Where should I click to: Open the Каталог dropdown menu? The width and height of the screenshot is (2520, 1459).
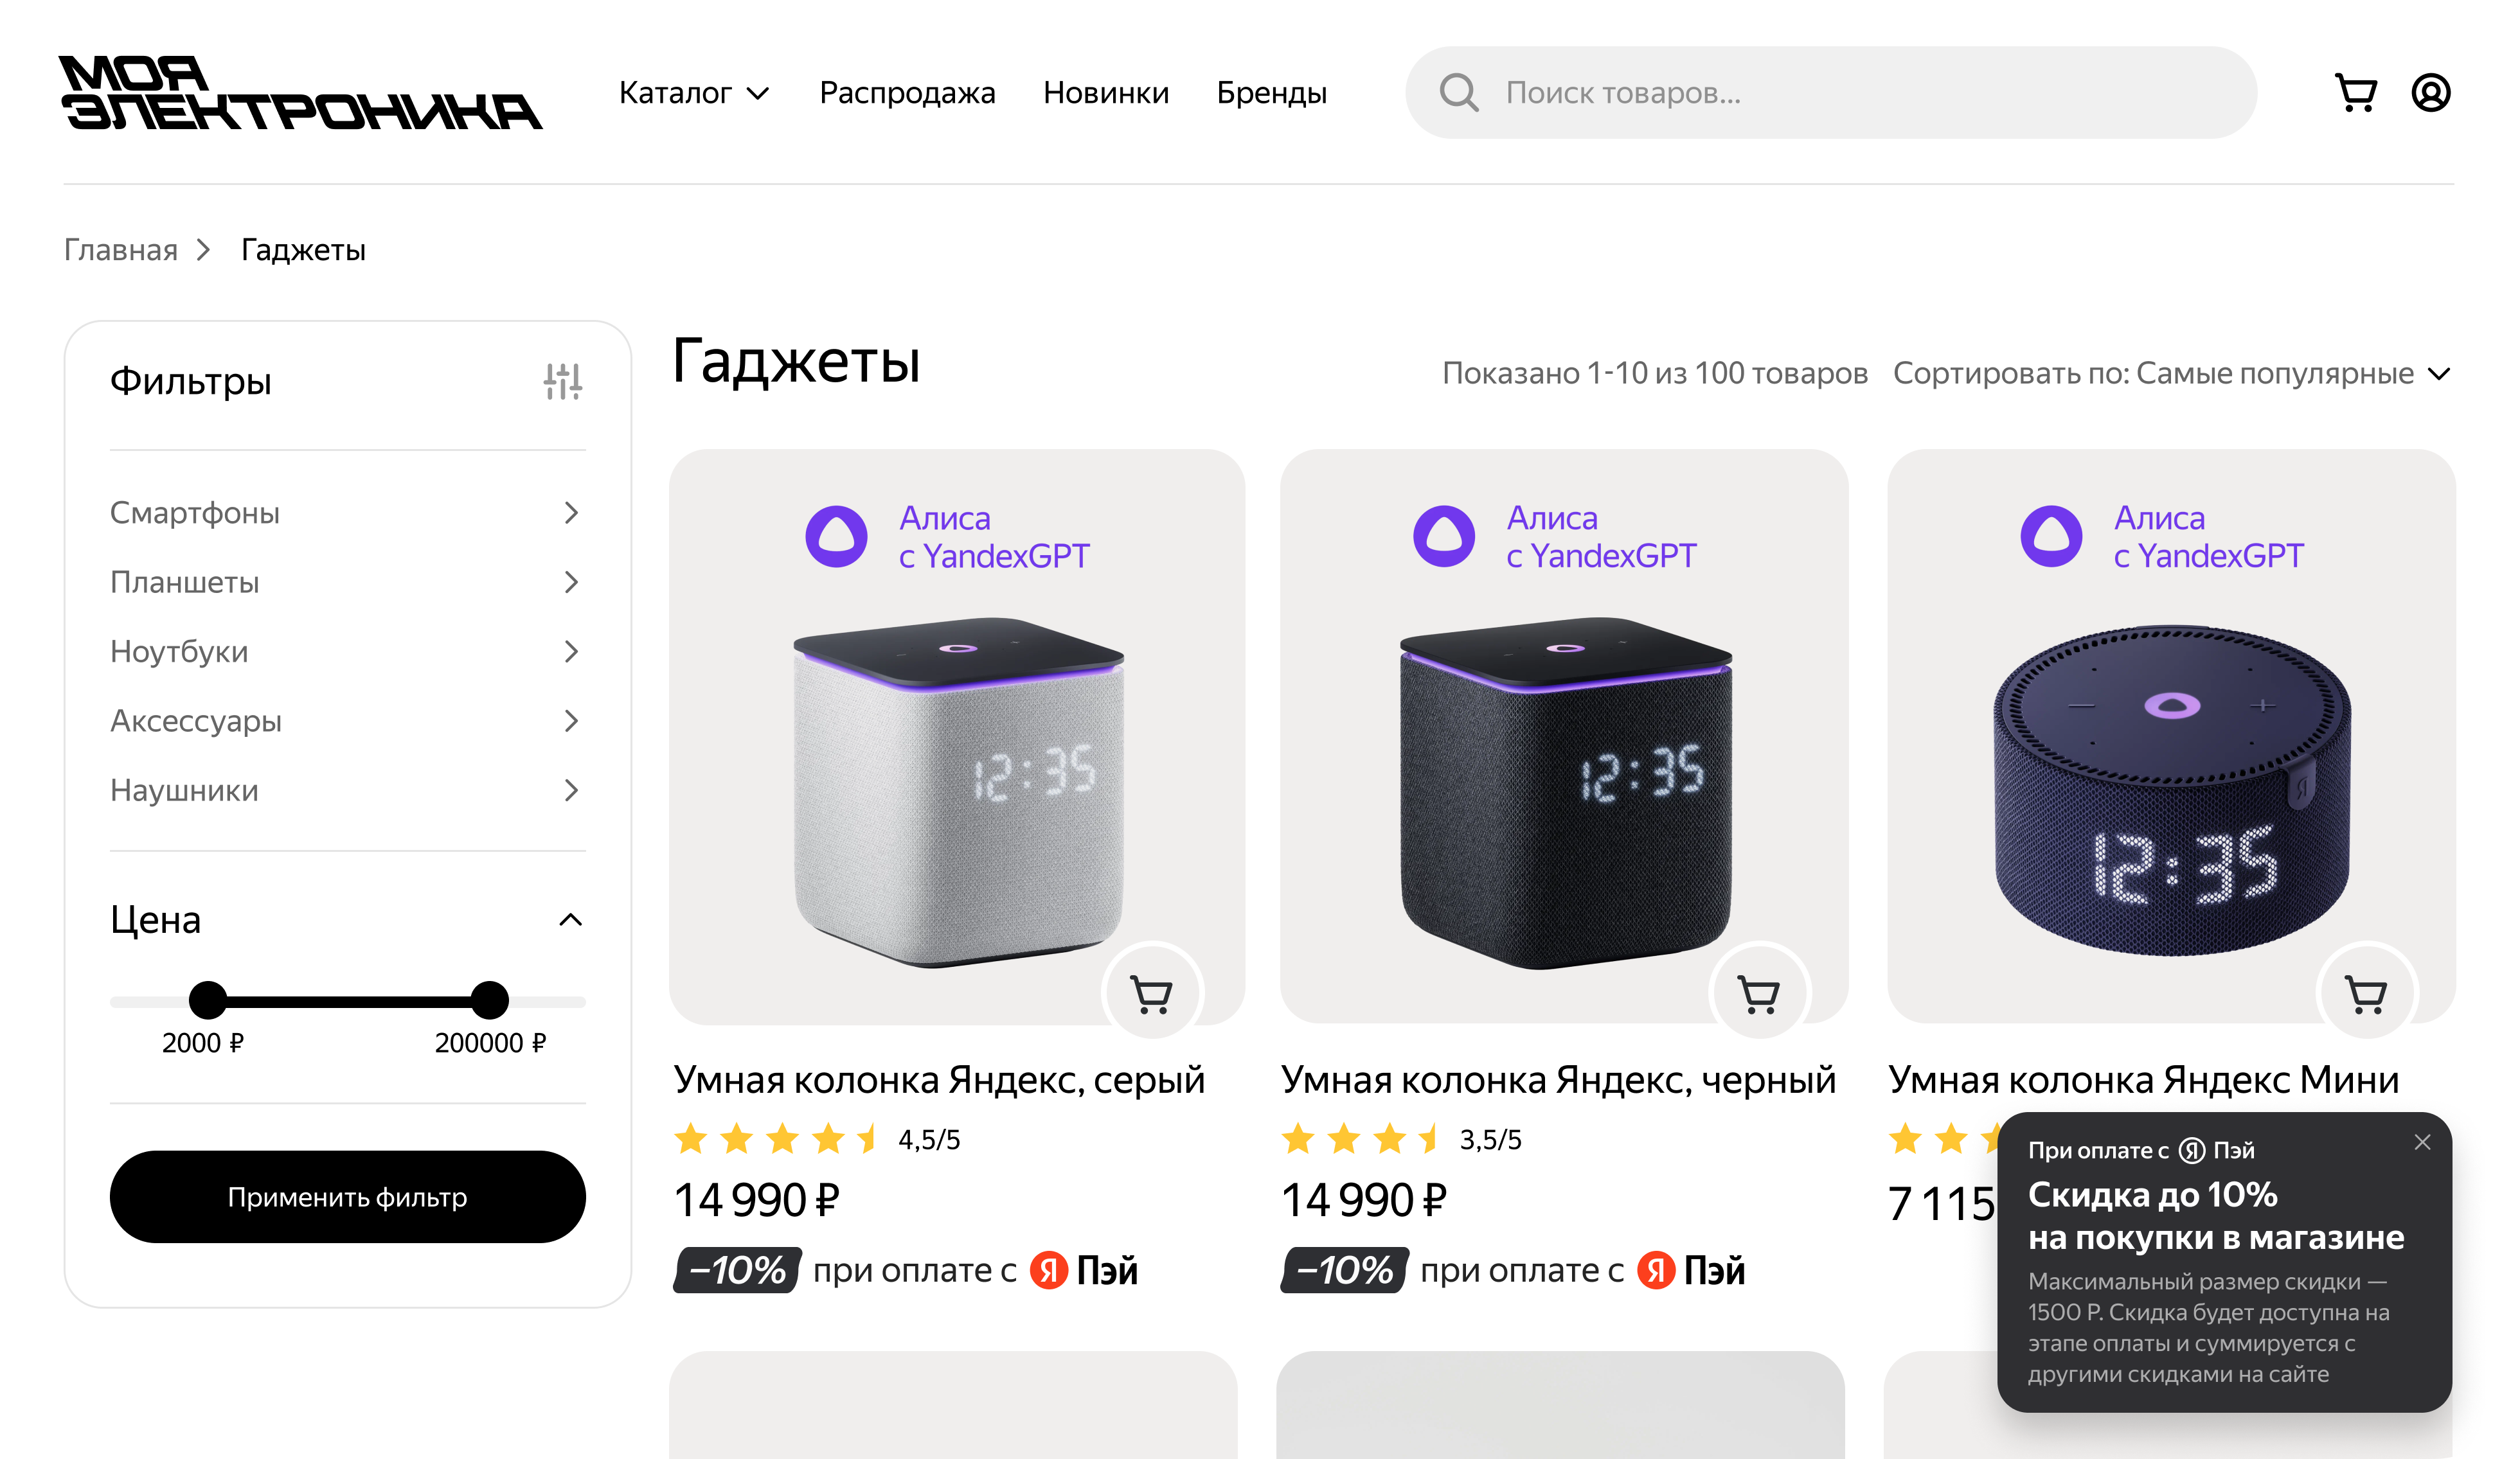point(693,93)
